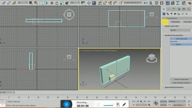Screen dimensions: 192x108
Task: Click the Unlink Selection broken-chain icon
Action: coord(9,3)
